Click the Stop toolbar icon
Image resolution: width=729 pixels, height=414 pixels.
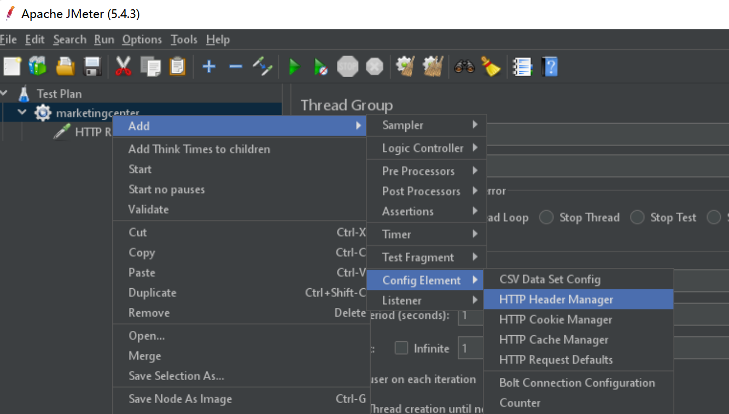[x=348, y=67]
